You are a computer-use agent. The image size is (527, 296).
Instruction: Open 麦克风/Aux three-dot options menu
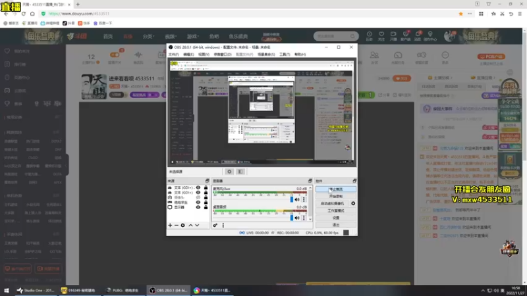point(304,199)
